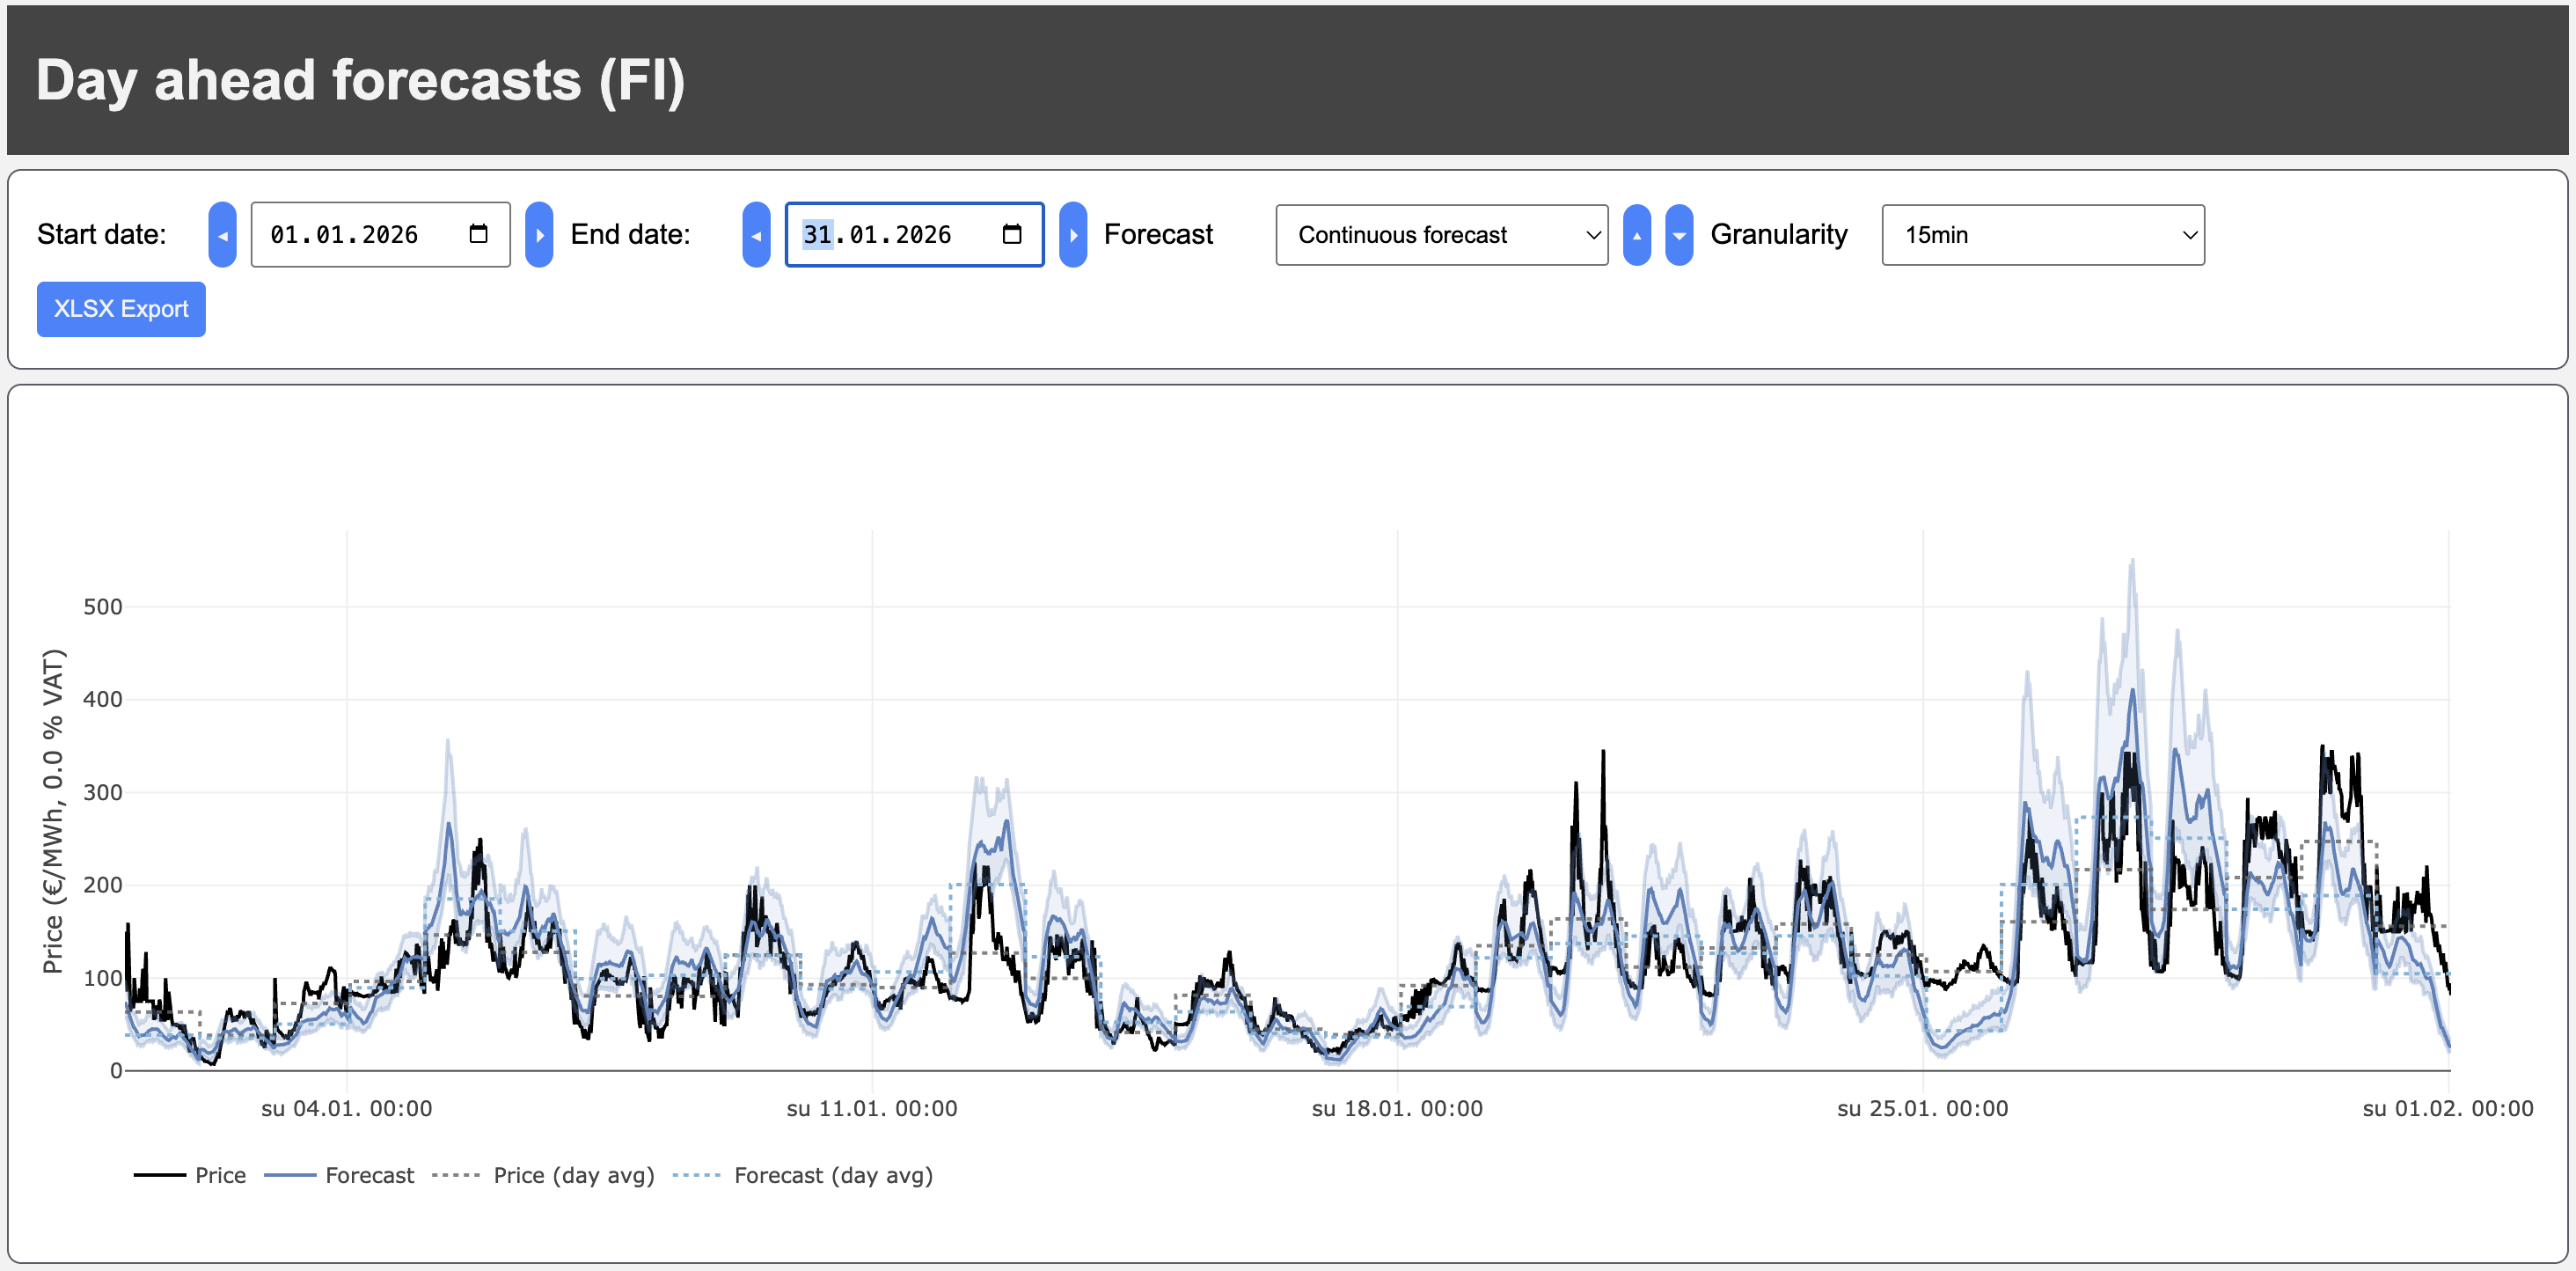The height and width of the screenshot is (1271, 2576).
Task: Click start date next-day arrow button
Action: pos(539,235)
